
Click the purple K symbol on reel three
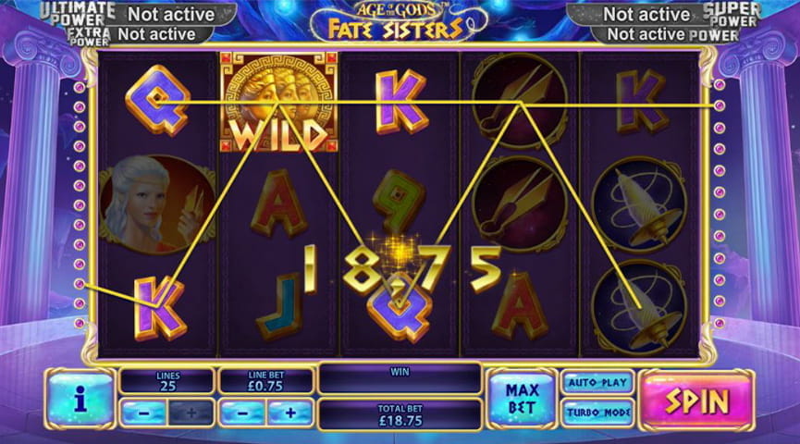coord(400,102)
